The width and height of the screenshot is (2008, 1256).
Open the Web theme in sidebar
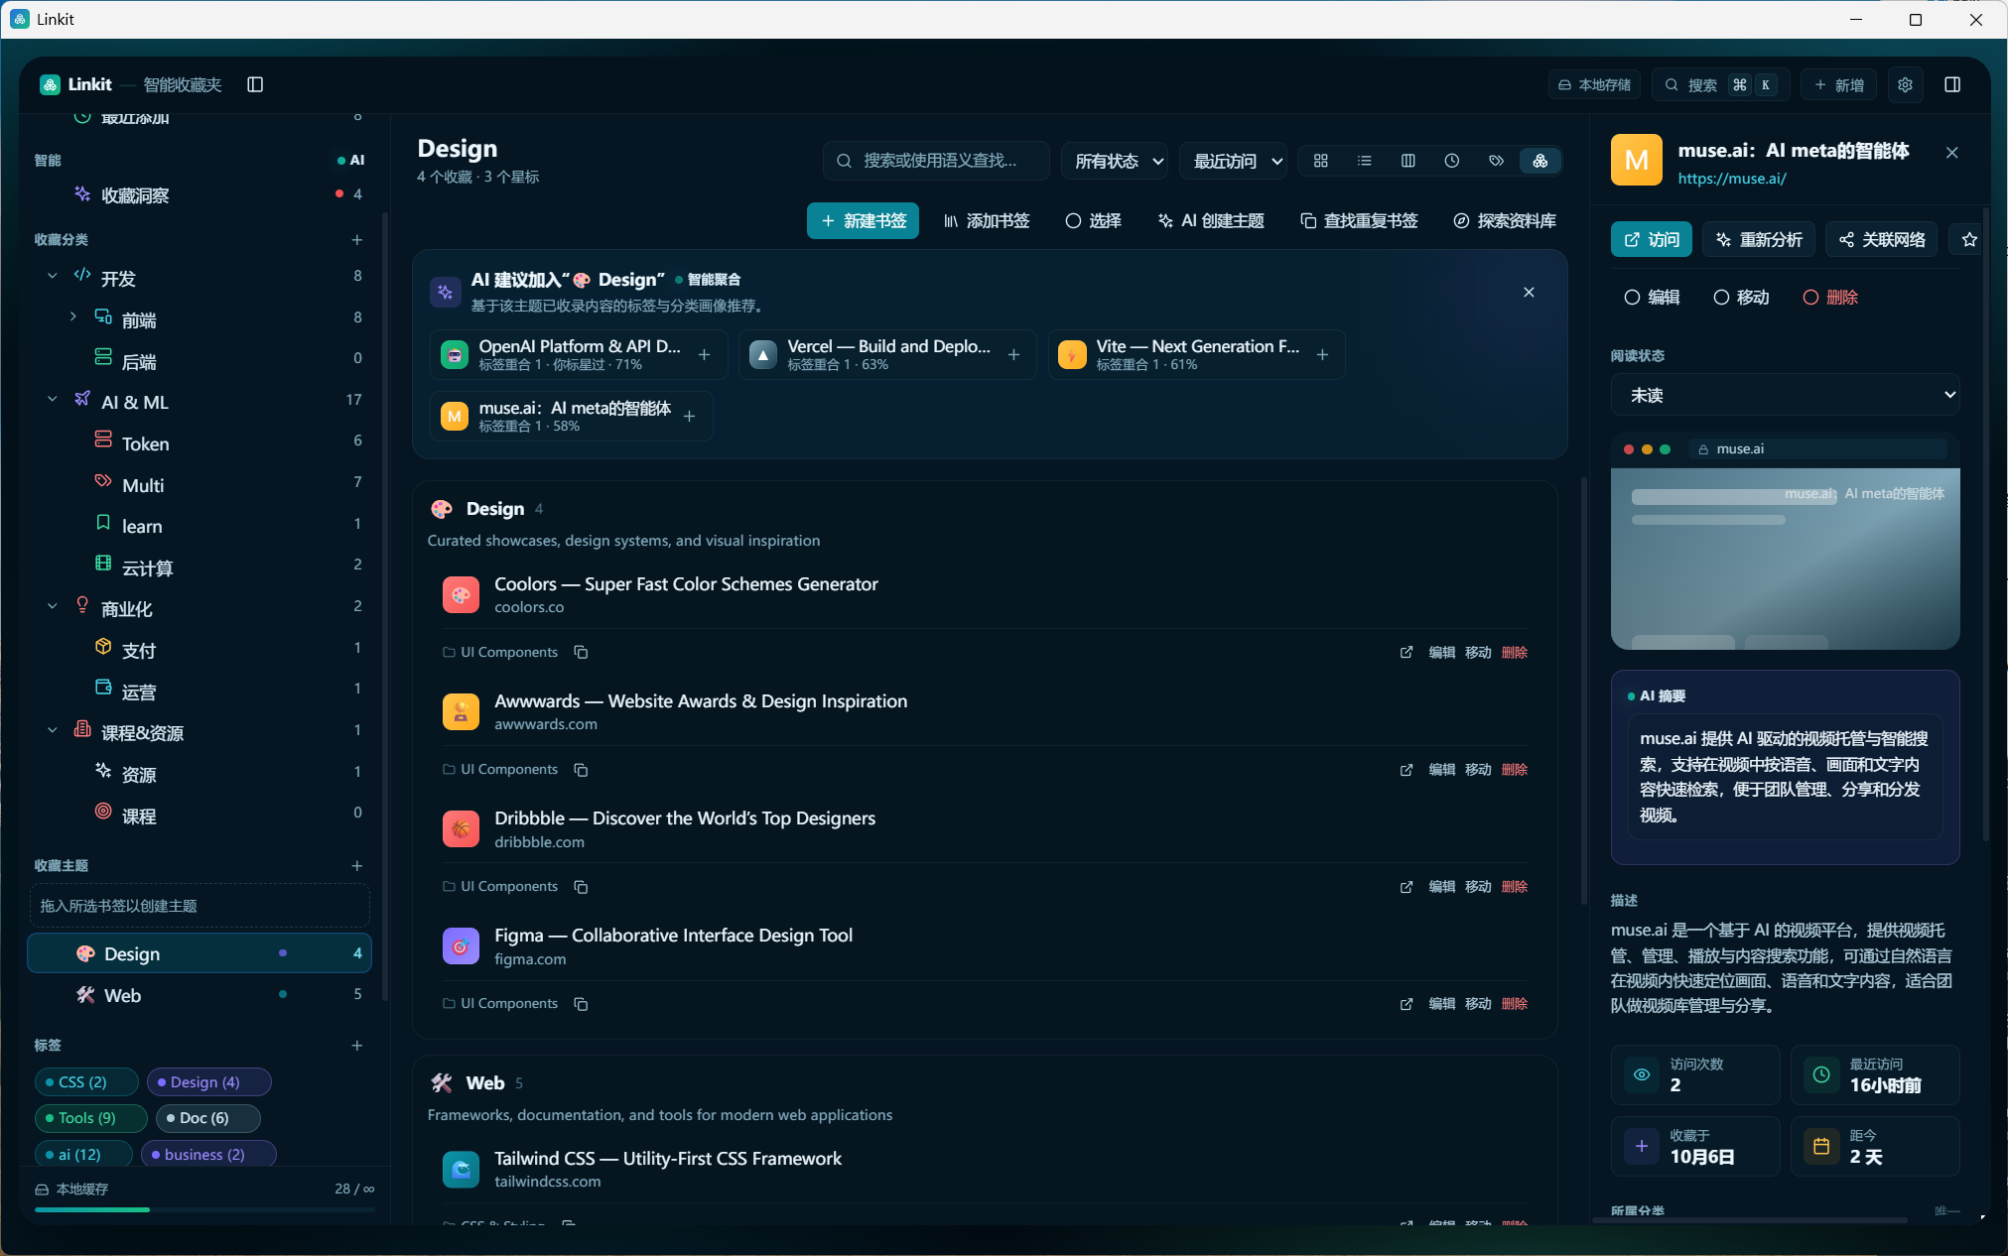click(x=200, y=995)
